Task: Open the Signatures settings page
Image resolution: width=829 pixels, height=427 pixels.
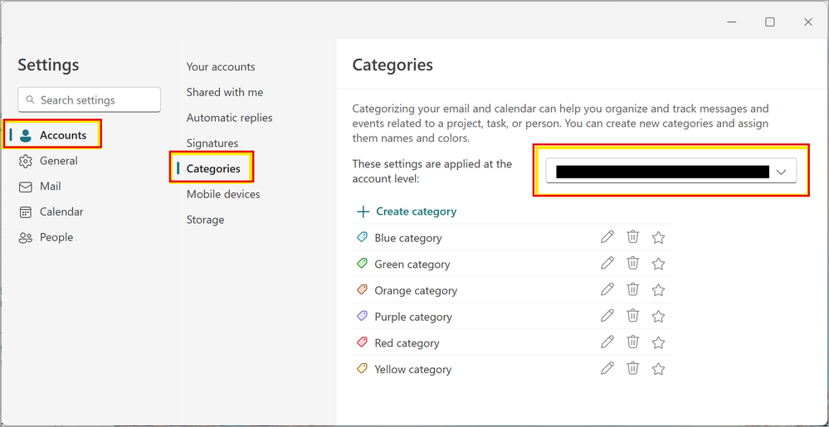Action: [x=212, y=143]
